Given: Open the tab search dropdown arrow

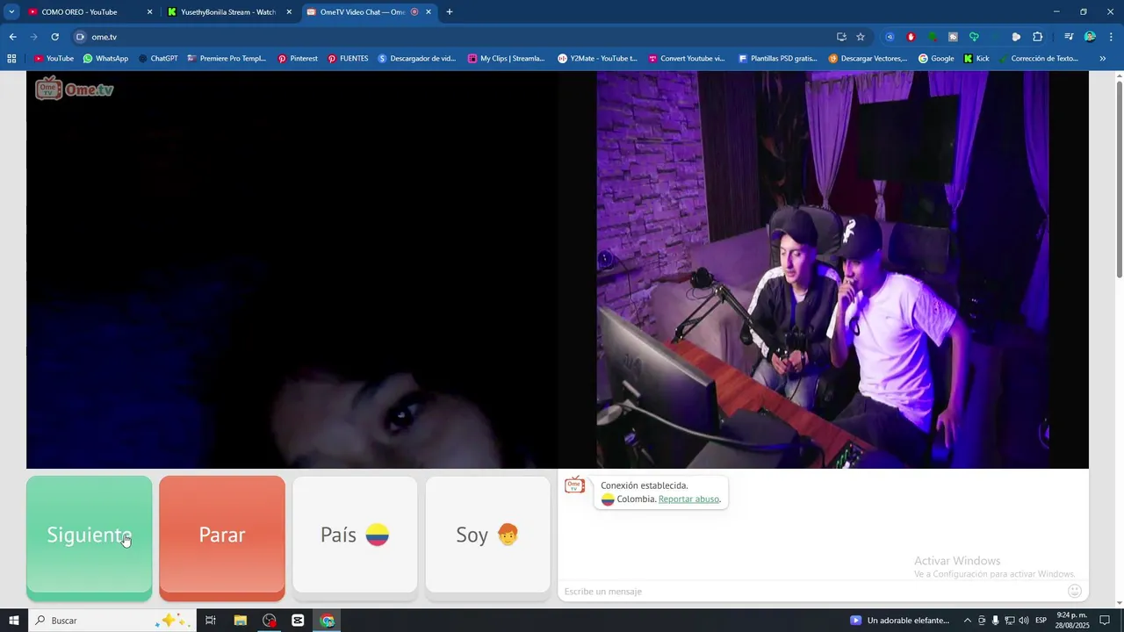Looking at the screenshot, I should (11, 12).
